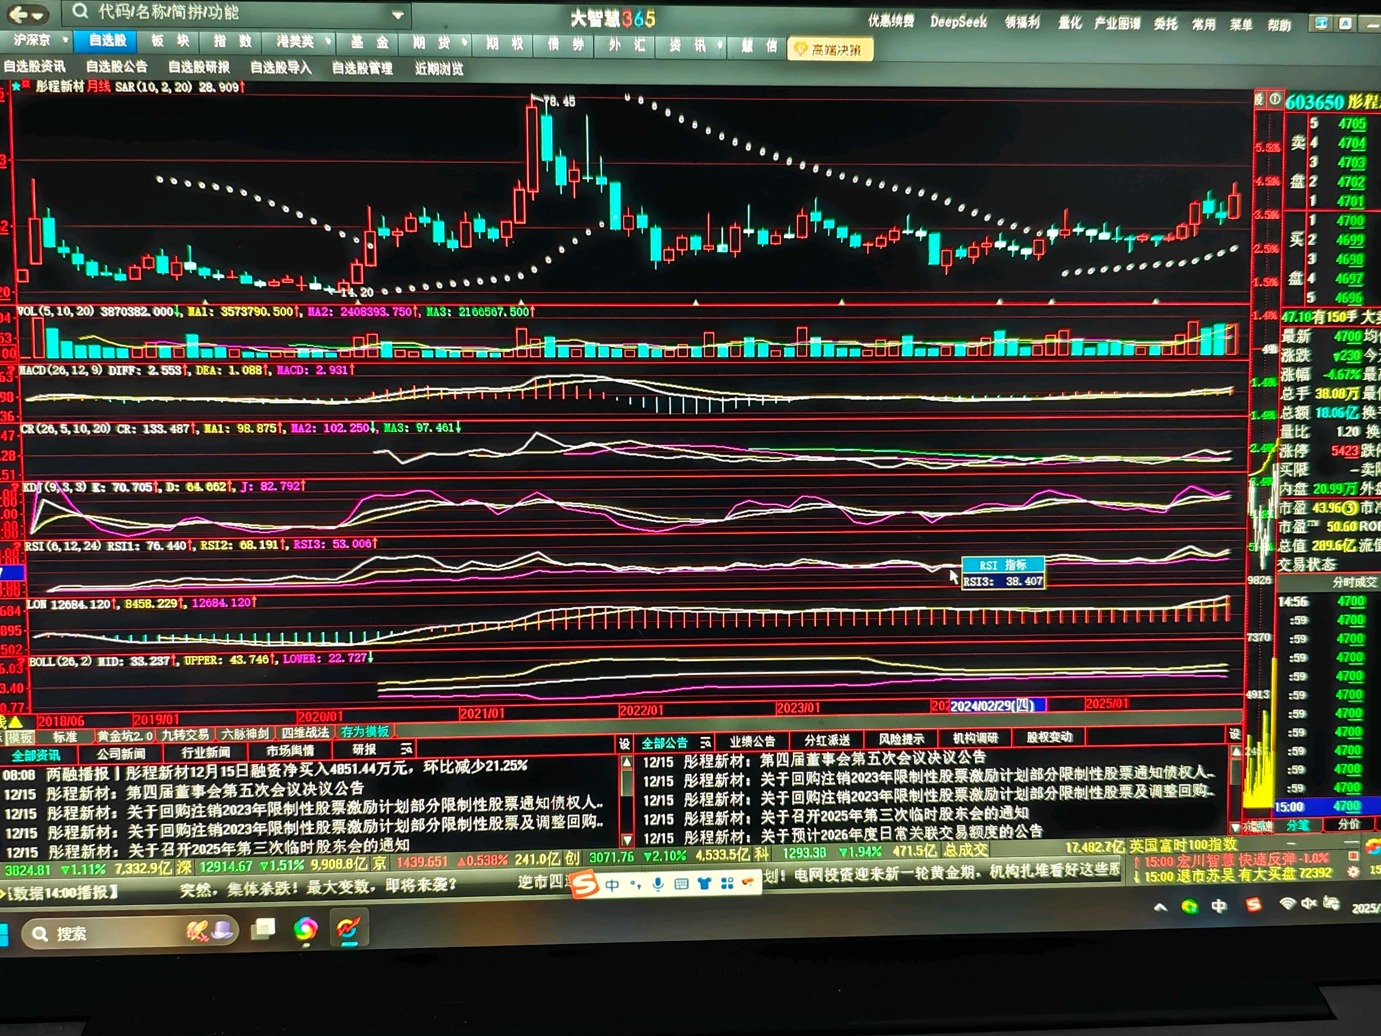Expand the code search box dropdown arrow
Screen dimensions: 1381x1036
[x=398, y=15]
